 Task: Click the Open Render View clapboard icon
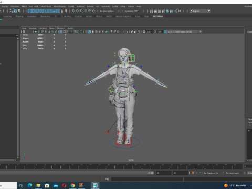point(151,11)
